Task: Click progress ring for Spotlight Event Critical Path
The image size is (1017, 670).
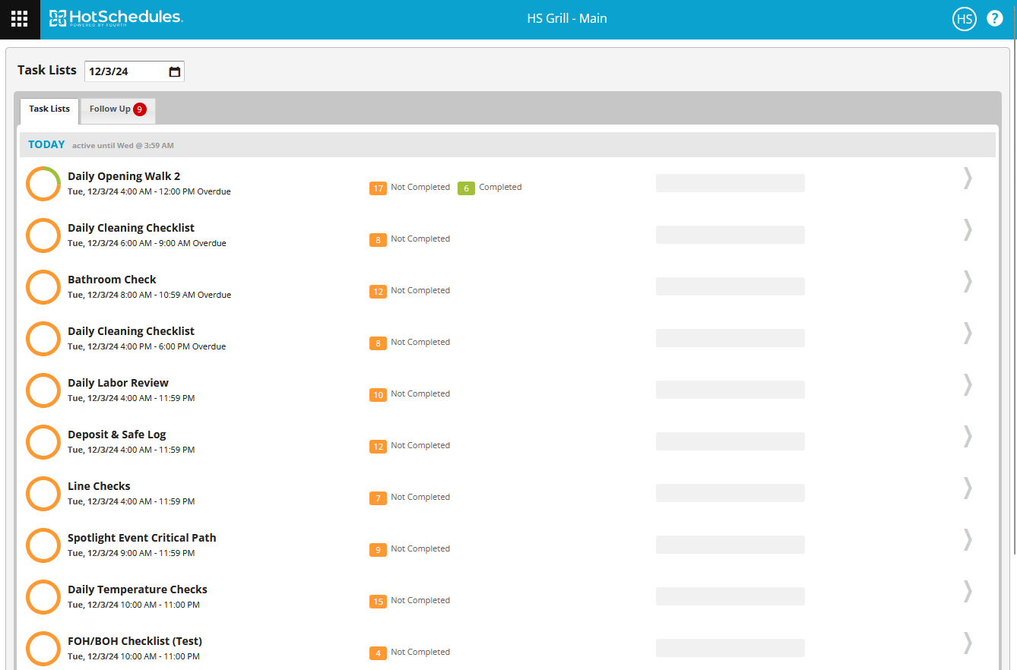Action: (43, 545)
